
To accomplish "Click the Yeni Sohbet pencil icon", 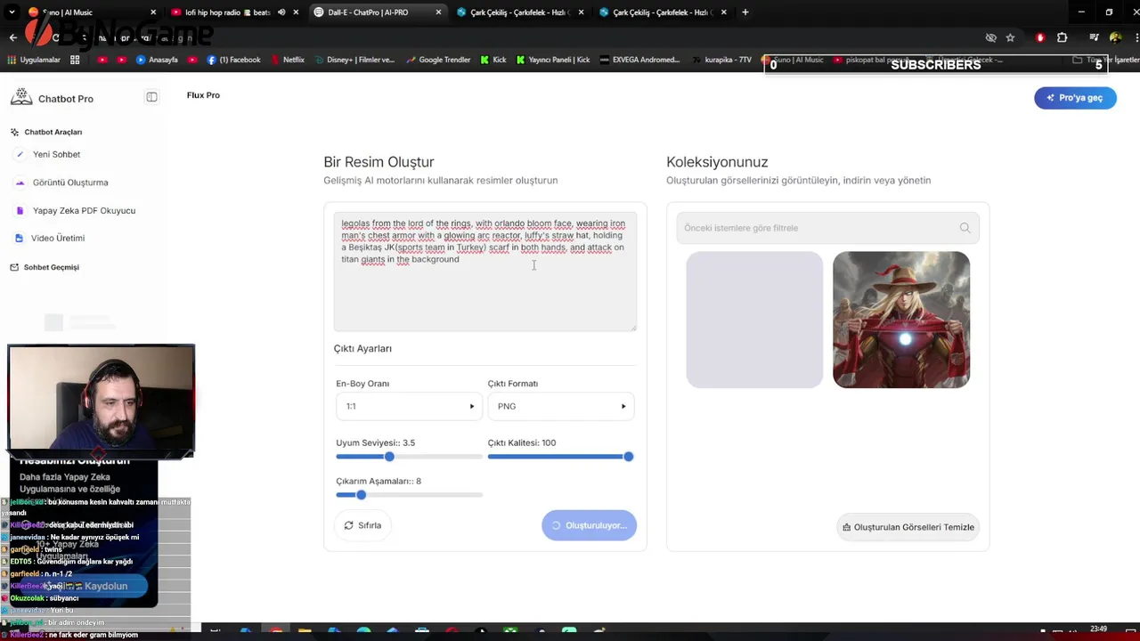I will click(x=20, y=154).
